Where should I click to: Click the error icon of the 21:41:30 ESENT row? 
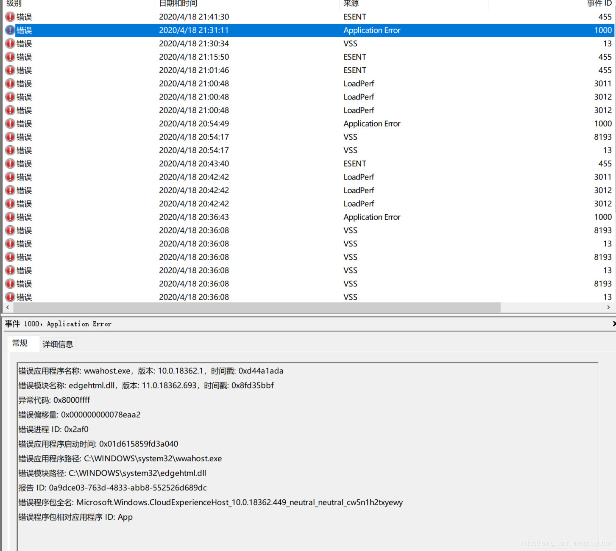[x=10, y=17]
